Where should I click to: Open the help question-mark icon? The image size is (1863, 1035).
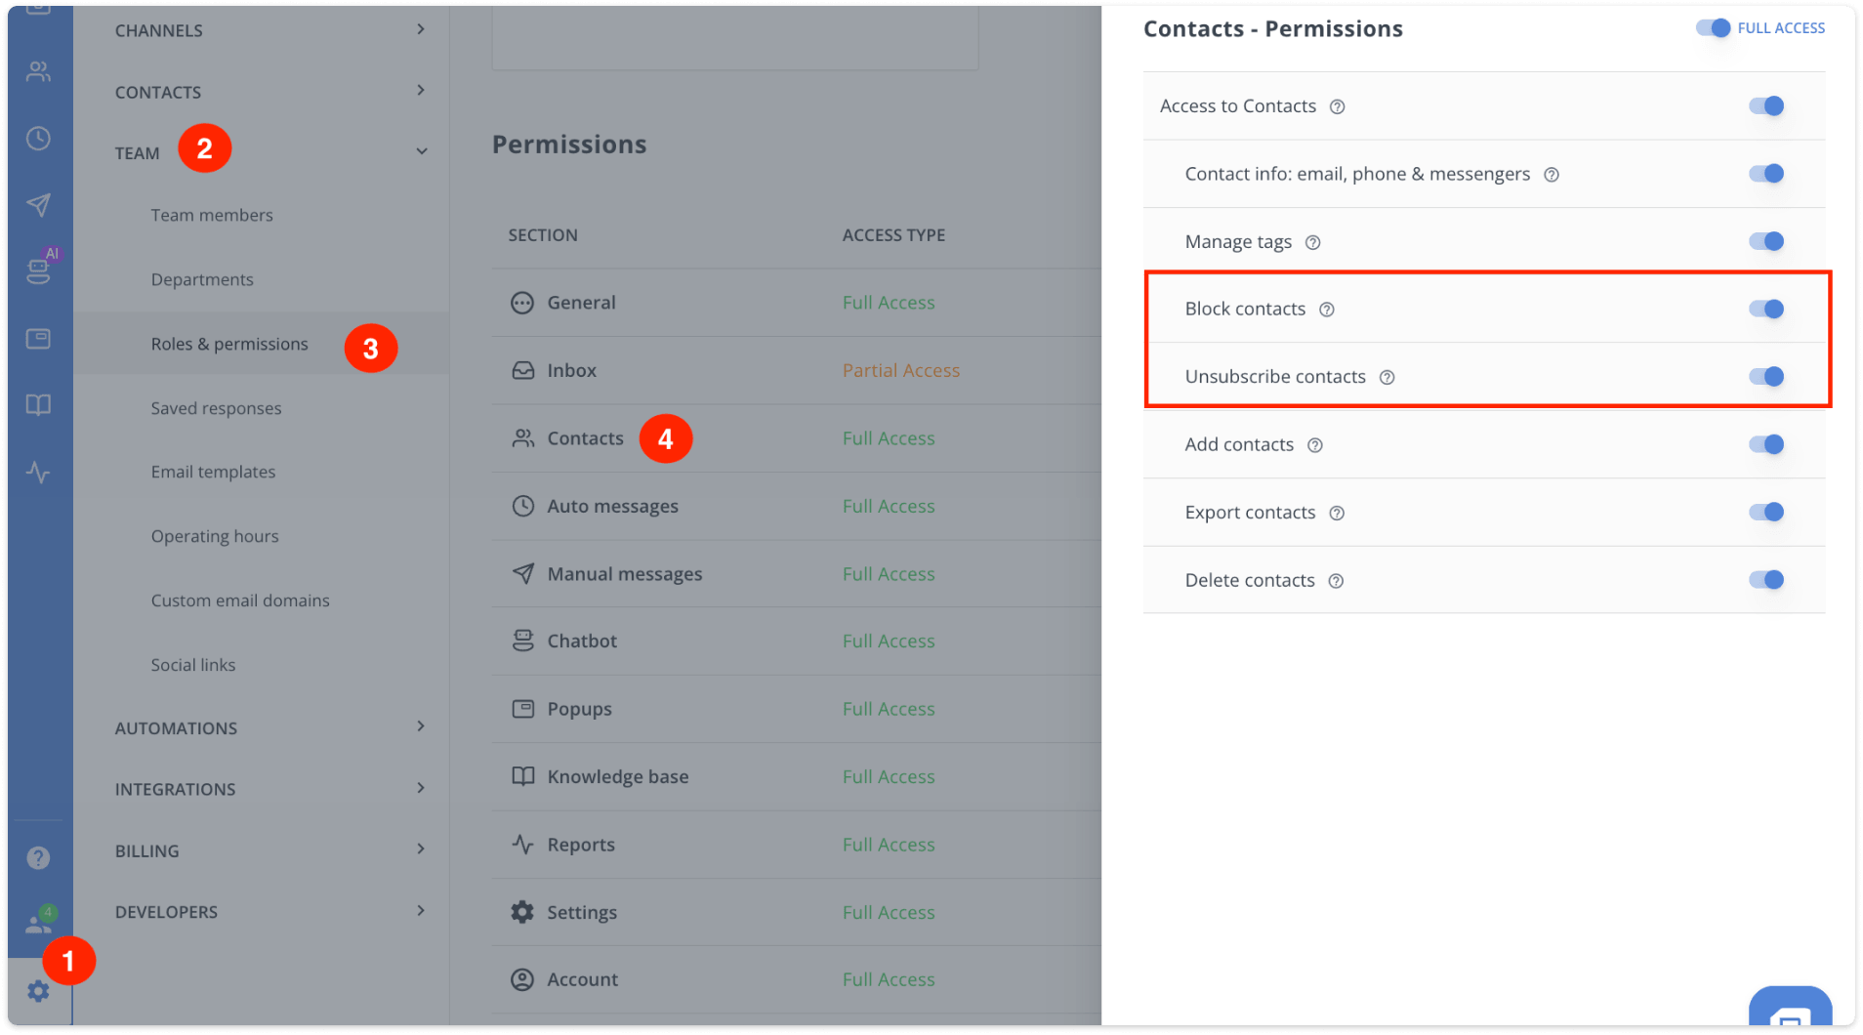[x=39, y=857]
